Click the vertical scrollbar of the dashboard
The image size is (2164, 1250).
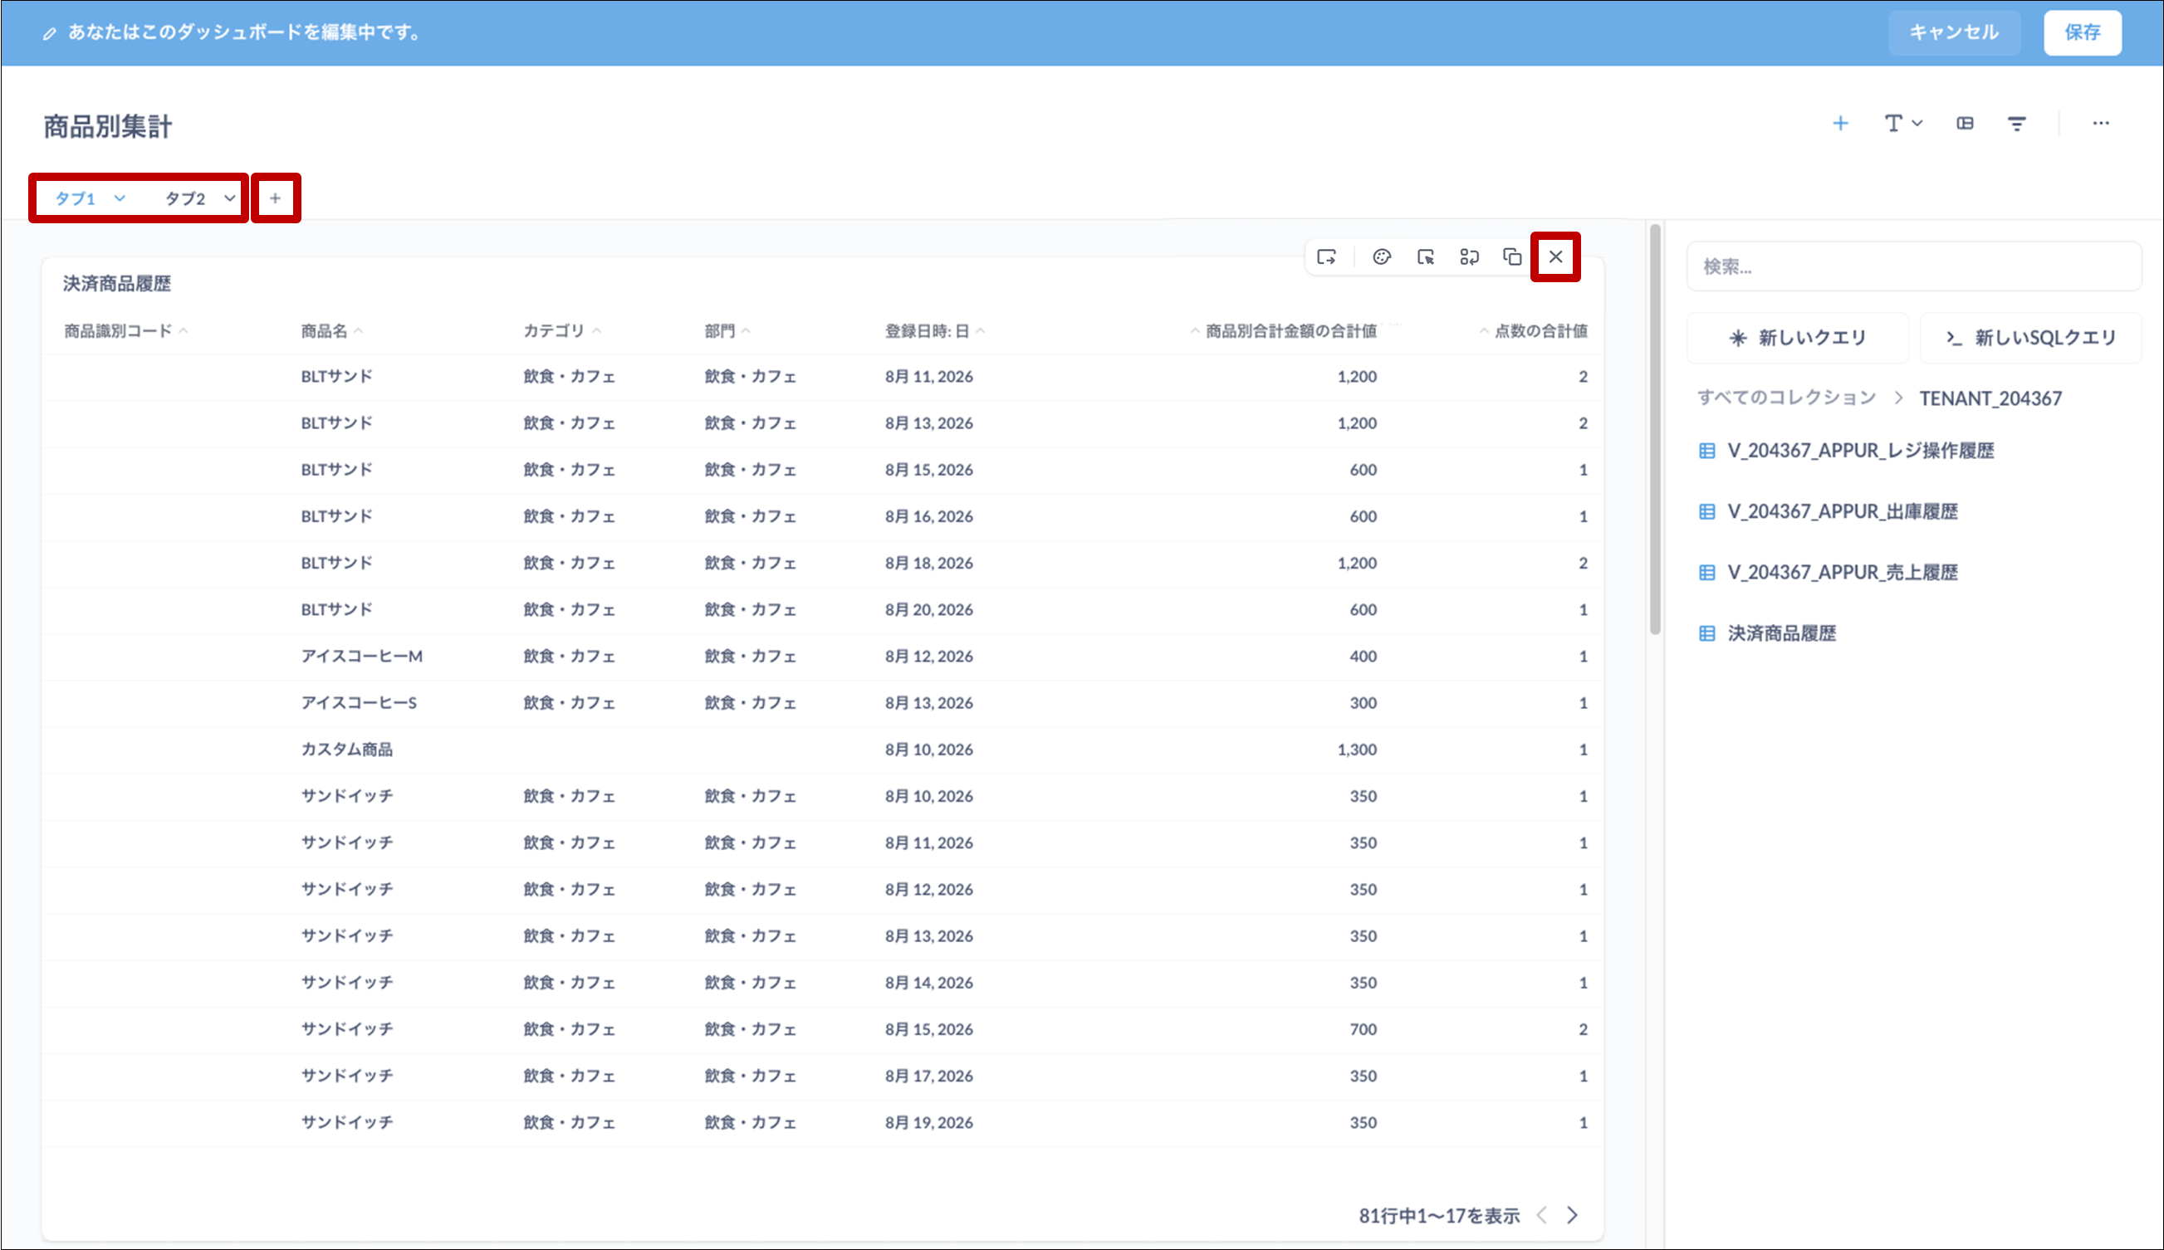pyautogui.click(x=1655, y=429)
